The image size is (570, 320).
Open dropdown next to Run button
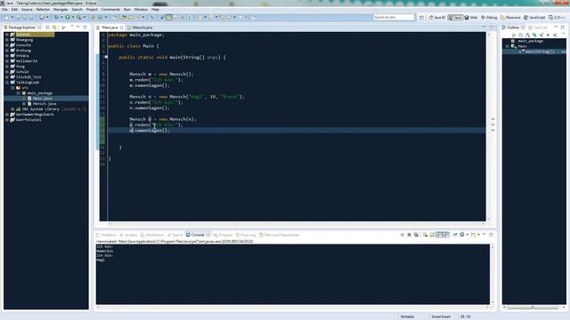[x=73, y=18]
